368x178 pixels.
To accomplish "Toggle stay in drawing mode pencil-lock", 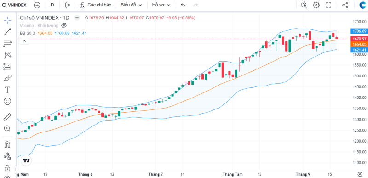I will point(7,156).
